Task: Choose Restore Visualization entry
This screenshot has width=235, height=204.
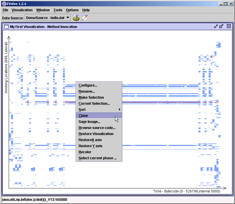Action: pyautogui.click(x=99, y=134)
